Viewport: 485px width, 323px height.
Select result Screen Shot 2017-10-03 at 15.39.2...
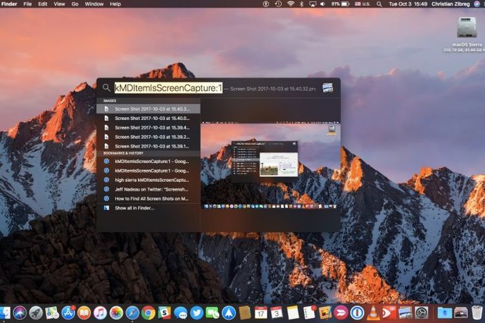pyautogui.click(x=149, y=136)
